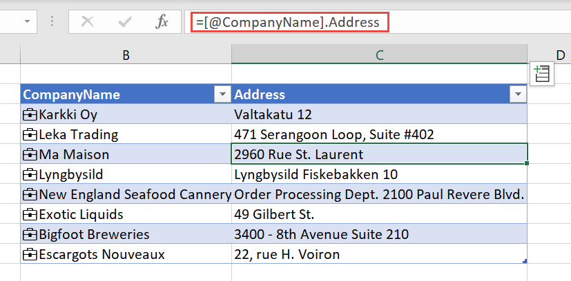The image size is (571, 281).
Task: Click the Ma Maison data type icon
Action: click(30, 154)
